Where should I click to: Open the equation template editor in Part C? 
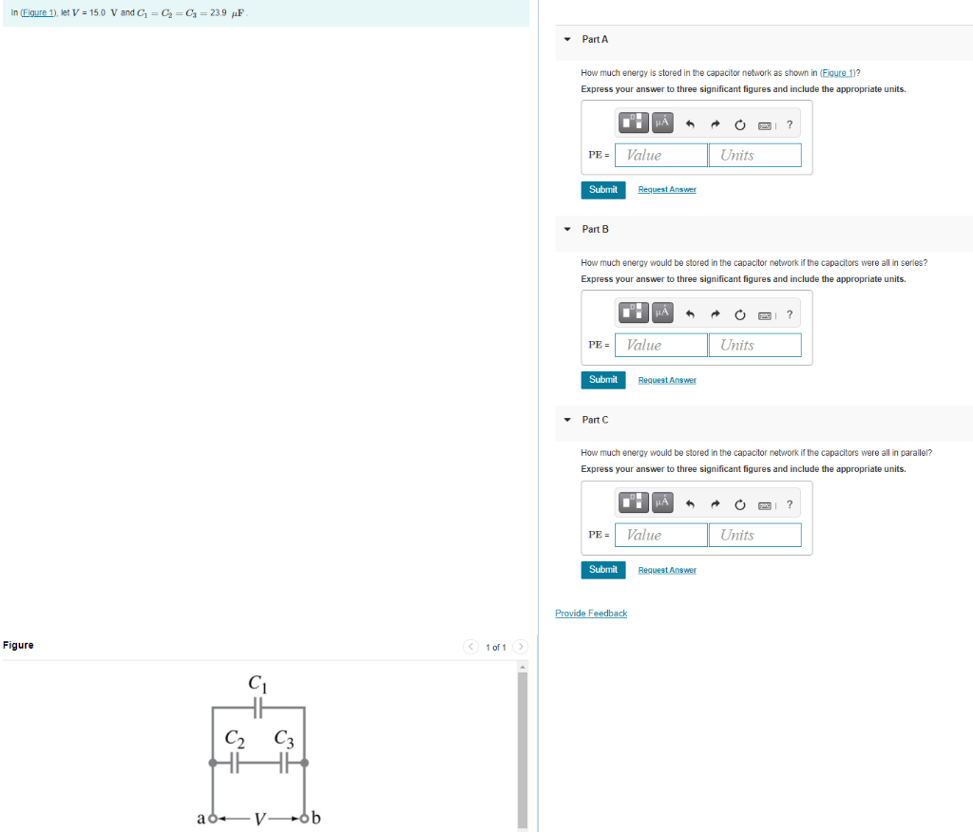(x=634, y=502)
